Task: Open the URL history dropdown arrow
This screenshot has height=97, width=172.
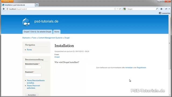Action: tap(118, 9)
